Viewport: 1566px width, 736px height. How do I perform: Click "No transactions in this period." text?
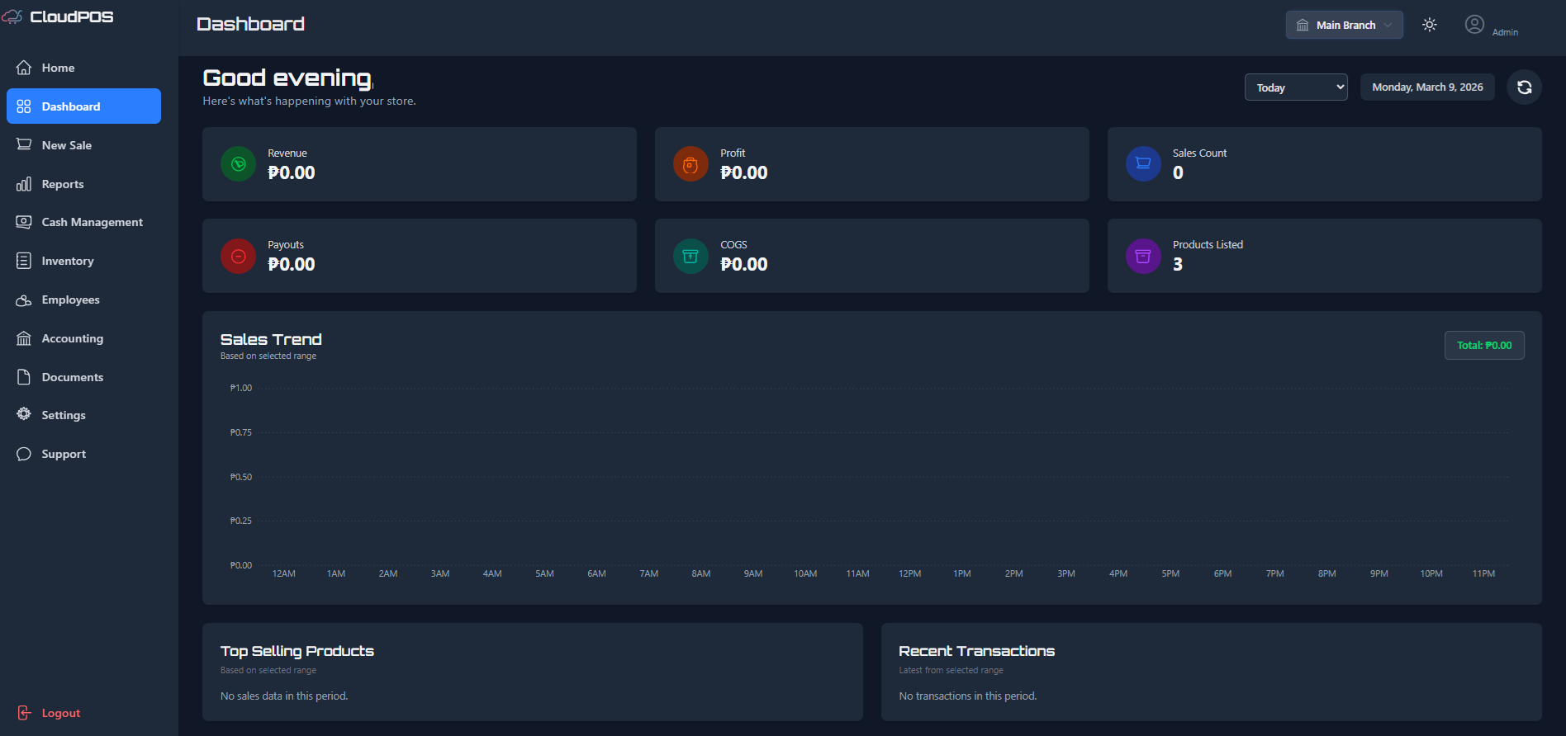tap(968, 696)
